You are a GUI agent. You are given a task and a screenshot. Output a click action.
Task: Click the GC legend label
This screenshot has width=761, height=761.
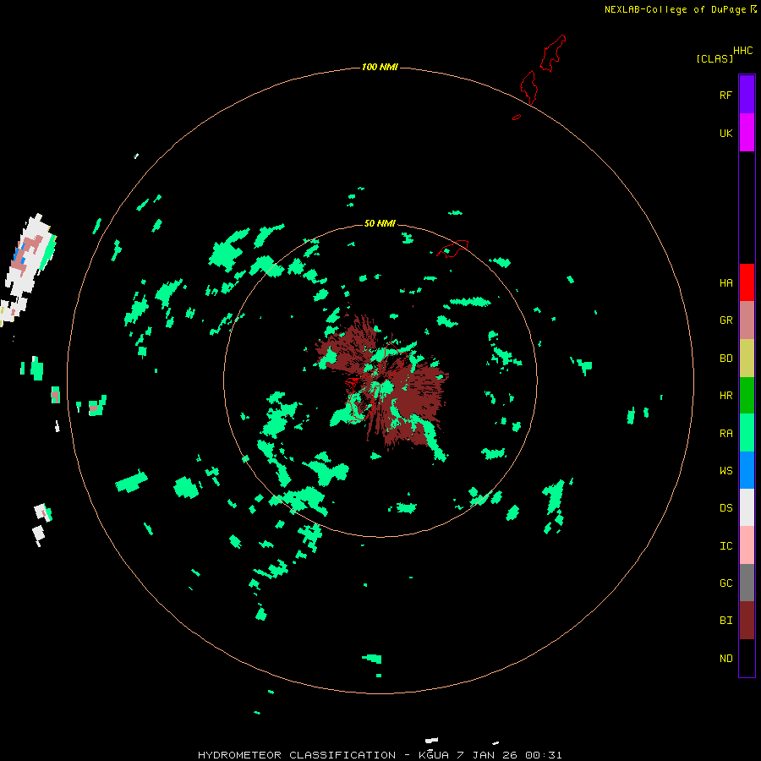725,583
